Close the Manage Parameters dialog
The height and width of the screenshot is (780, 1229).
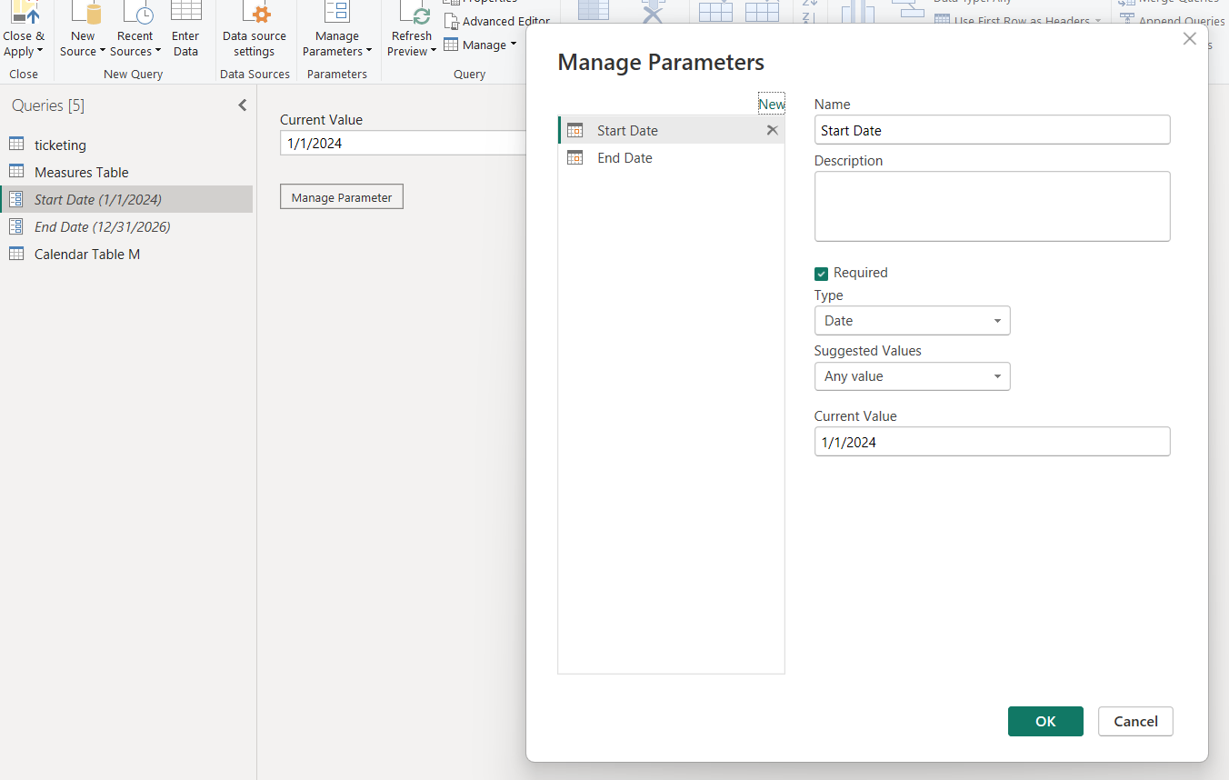point(1189,38)
